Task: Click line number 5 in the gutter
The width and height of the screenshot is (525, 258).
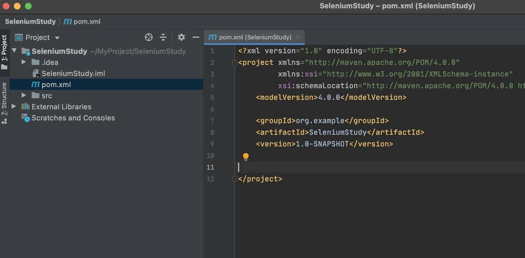Action: 212,97
